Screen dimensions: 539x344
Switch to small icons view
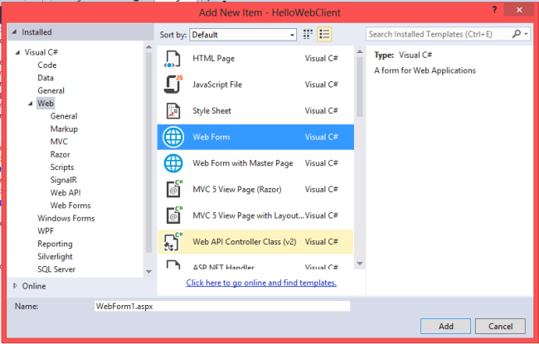pyautogui.click(x=308, y=34)
